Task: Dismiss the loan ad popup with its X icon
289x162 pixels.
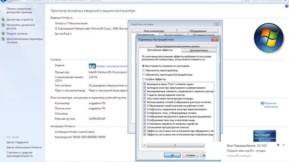Action: pos(284,145)
